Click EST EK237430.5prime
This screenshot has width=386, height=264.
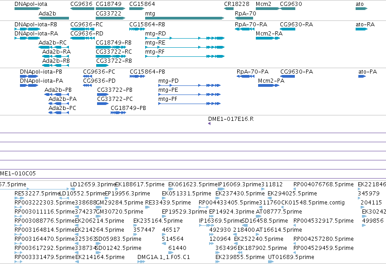(217, 198)
